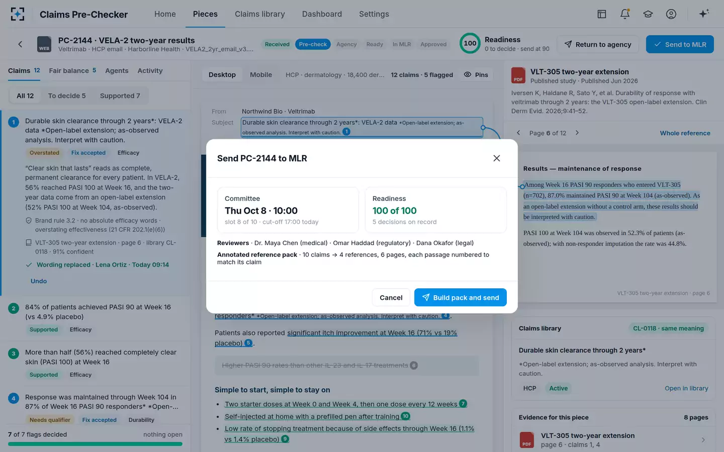Screen dimensions: 724x452
Task: Click Send to MLR header button
Action: coord(680,44)
